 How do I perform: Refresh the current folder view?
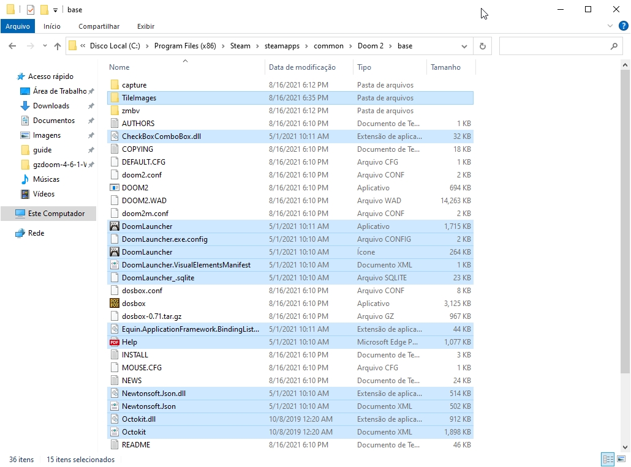point(483,46)
